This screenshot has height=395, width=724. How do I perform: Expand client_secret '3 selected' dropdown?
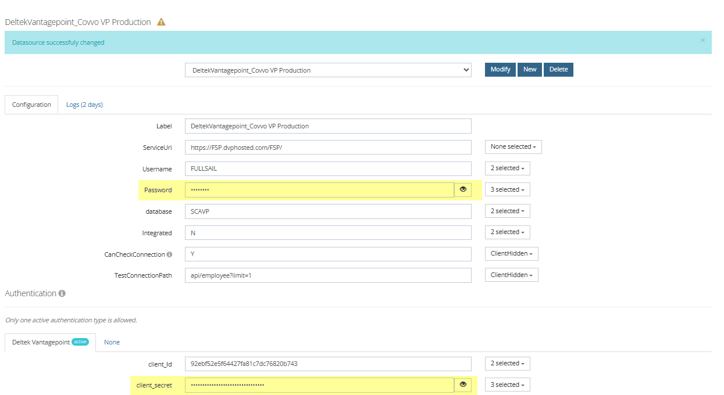pos(507,385)
